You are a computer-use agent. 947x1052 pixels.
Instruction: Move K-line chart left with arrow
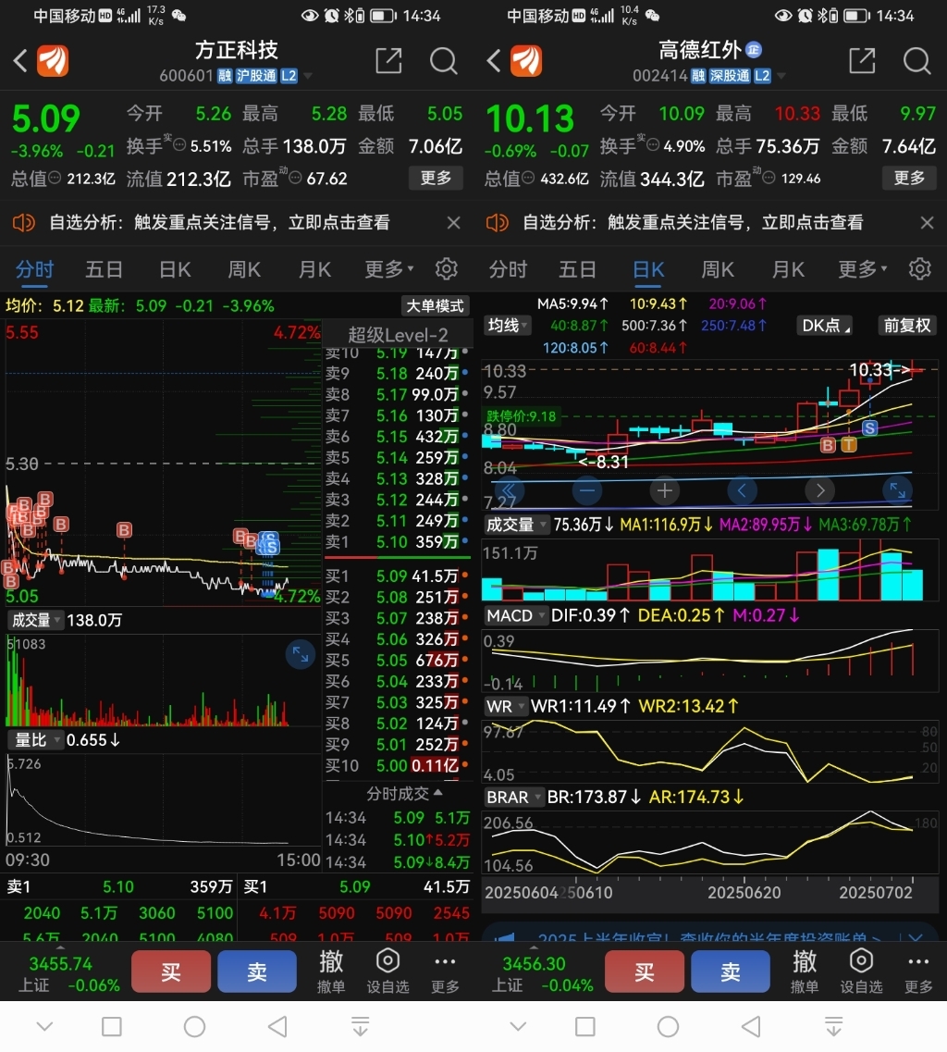tap(742, 491)
